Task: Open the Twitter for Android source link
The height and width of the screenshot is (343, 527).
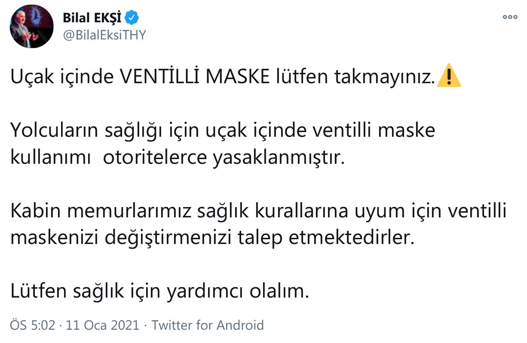Action: (208, 325)
